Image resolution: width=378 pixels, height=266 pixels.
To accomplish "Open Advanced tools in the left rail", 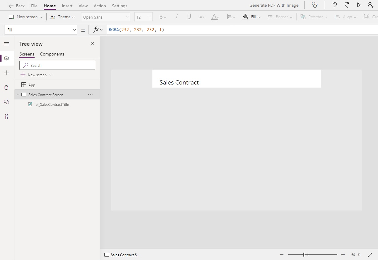I will click(x=6, y=117).
